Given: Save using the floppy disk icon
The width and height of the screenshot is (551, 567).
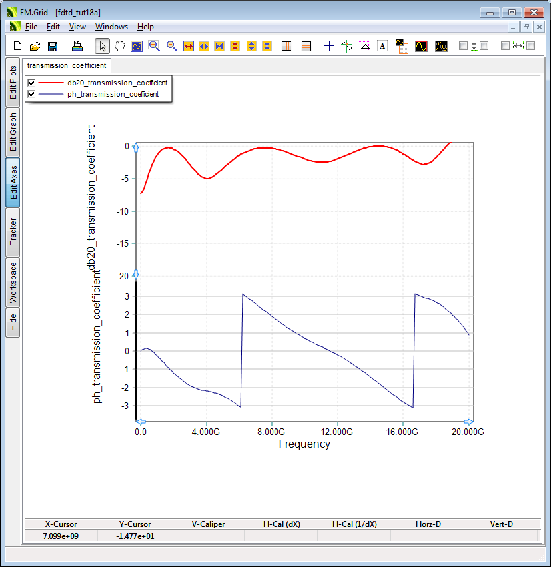Looking at the screenshot, I should click(53, 46).
